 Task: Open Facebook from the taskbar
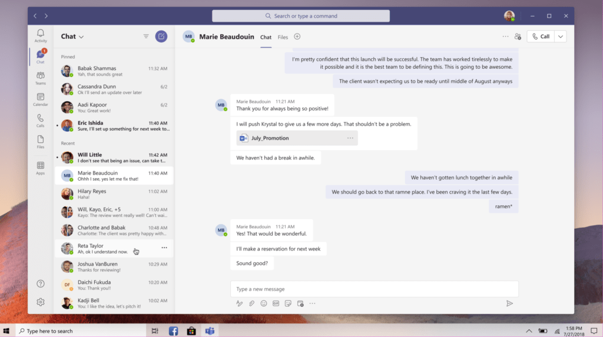174,331
